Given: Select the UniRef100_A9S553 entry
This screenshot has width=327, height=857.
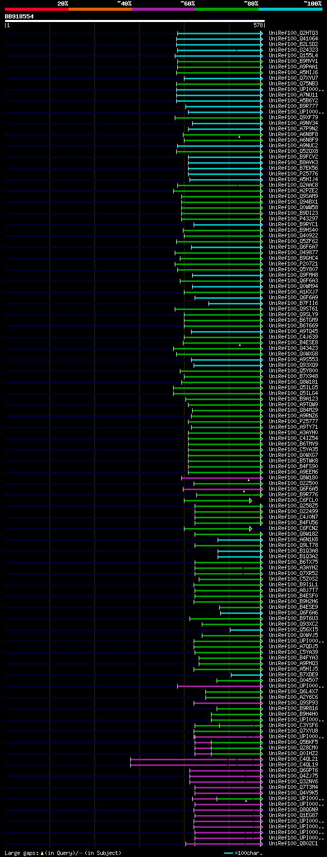Looking at the screenshot, I should coord(293,359).
